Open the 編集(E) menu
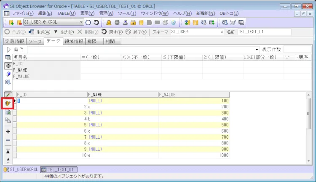Screen dimensions: 316x182 click(x=45, y=13)
